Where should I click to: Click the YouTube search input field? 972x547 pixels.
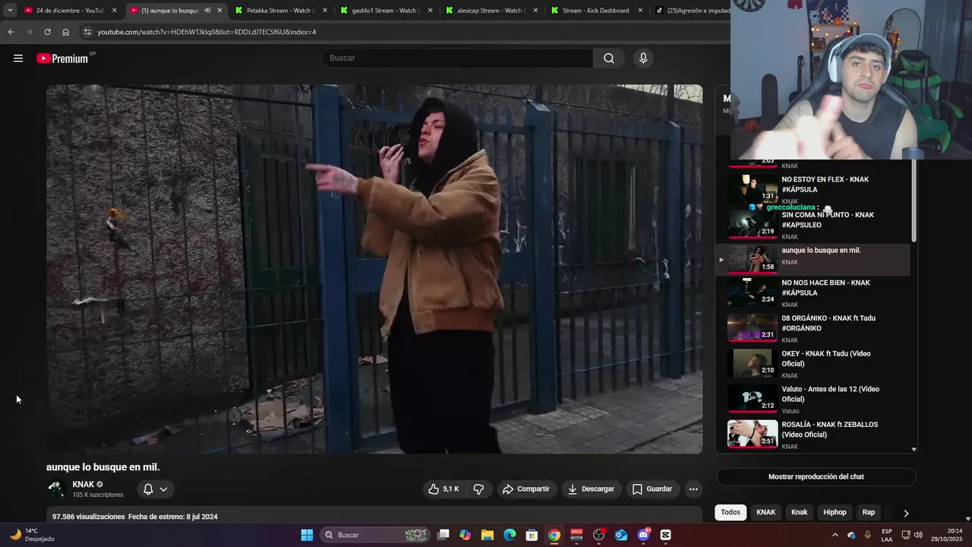(x=457, y=58)
